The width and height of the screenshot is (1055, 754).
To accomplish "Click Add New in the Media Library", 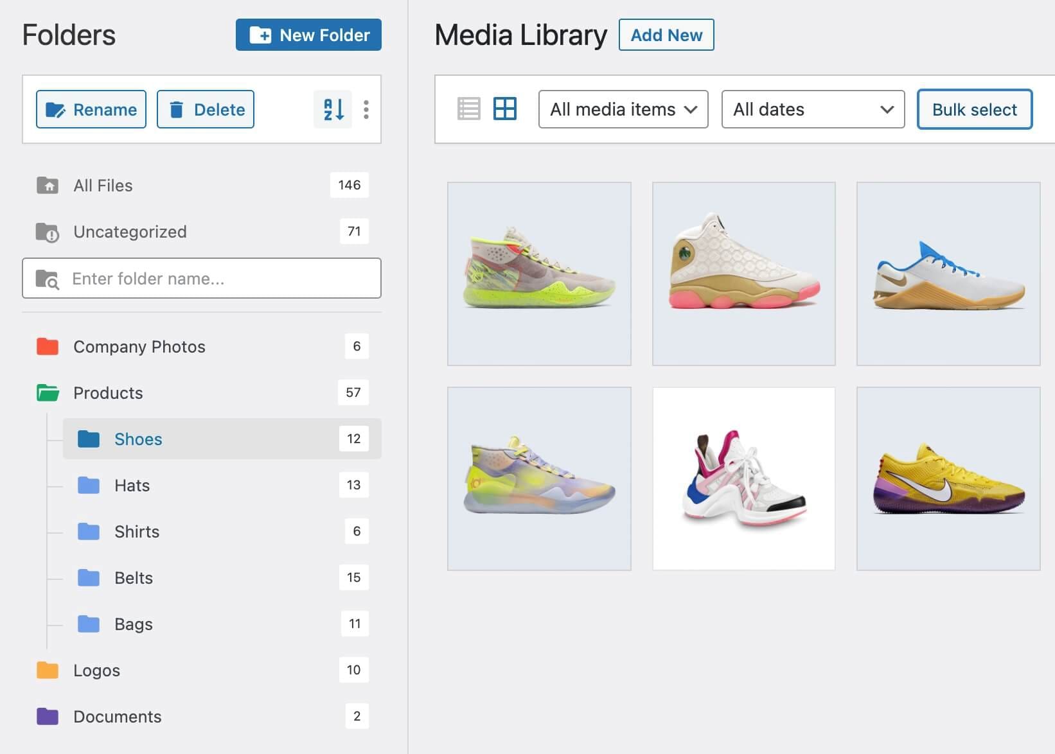I will (x=666, y=35).
